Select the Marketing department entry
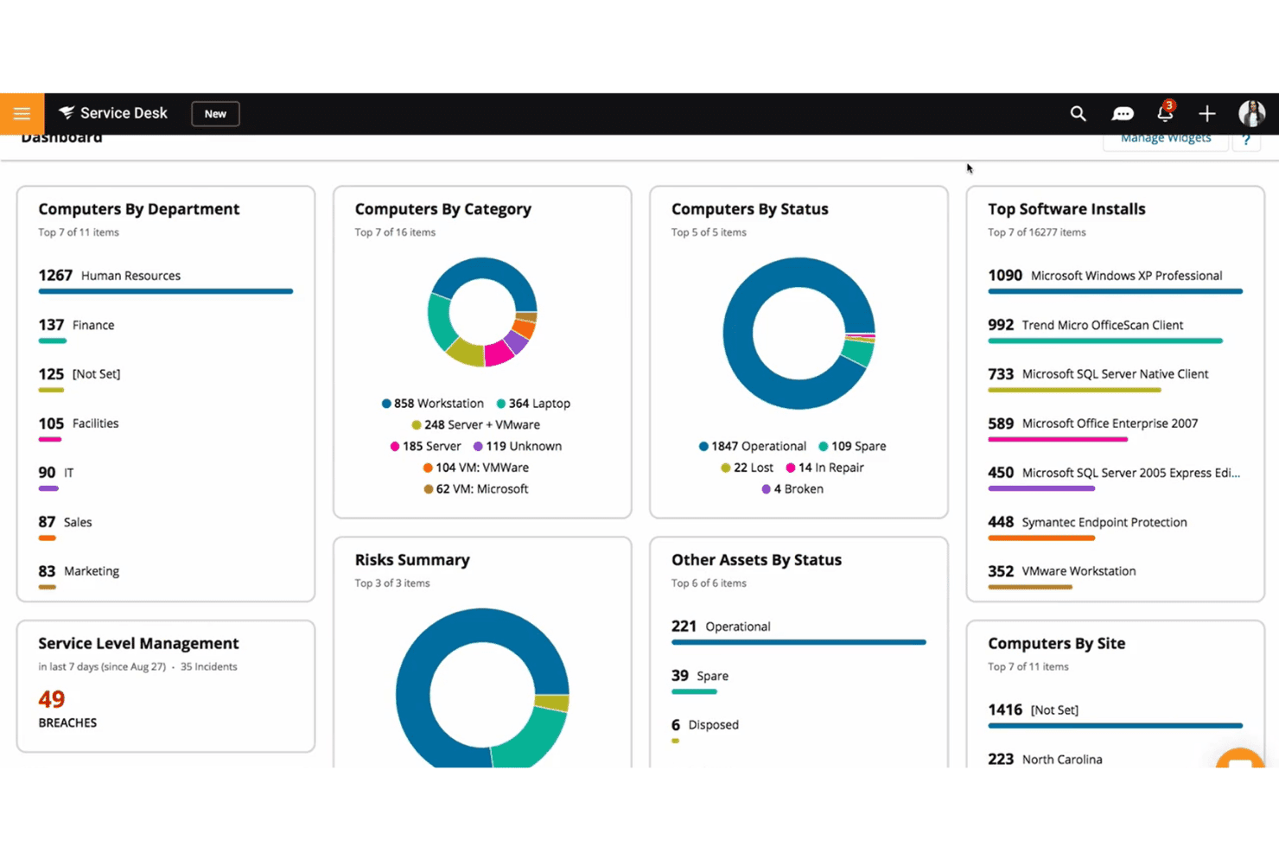 166,577
